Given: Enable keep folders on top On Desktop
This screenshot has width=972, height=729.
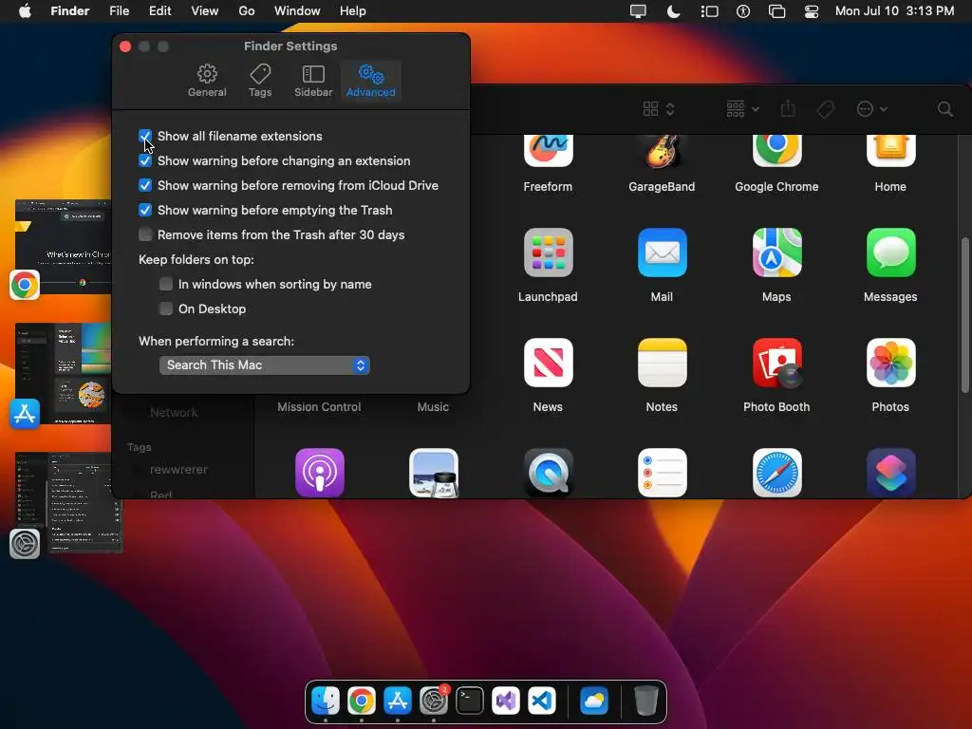Looking at the screenshot, I should click(165, 308).
